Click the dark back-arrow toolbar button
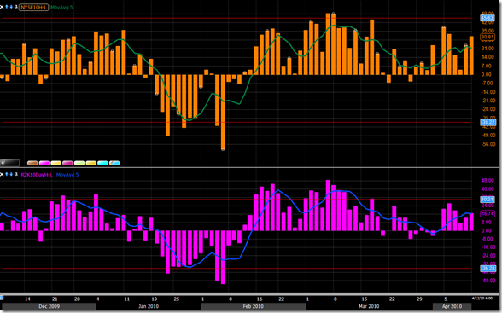502x313 pixels. click(x=9, y=163)
